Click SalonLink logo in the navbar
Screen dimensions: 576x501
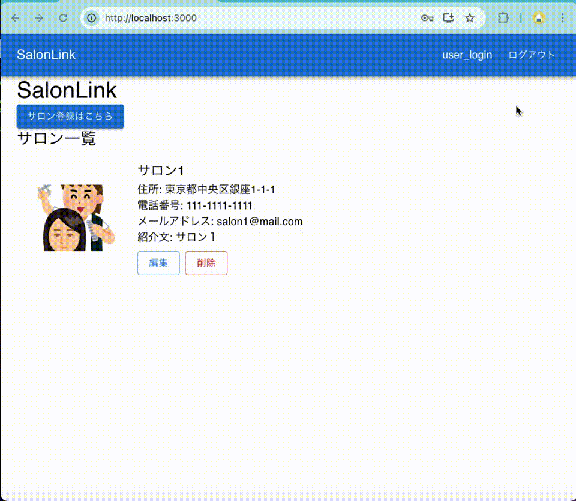click(46, 55)
